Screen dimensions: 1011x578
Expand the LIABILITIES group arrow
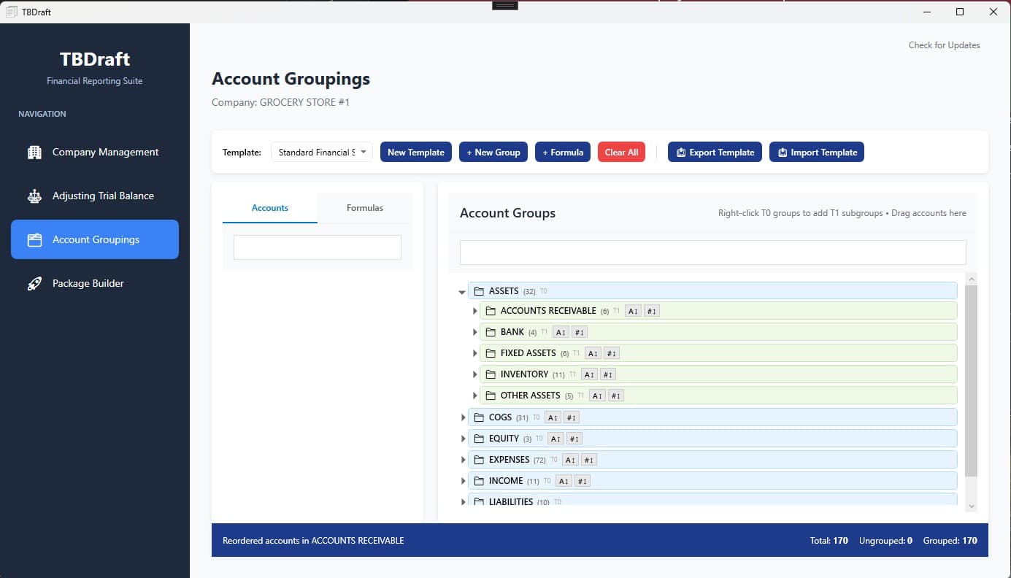463,502
